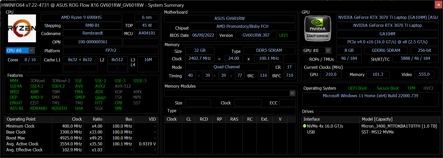
Task: Click the Operating Point column header
Action: (x=28, y=119)
